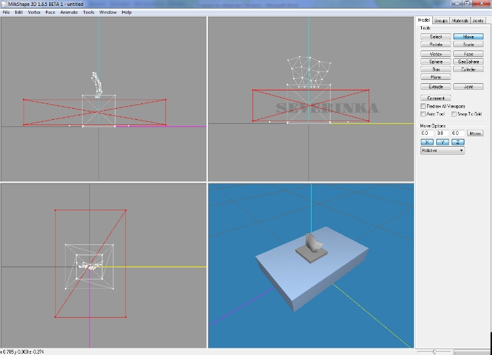Click the Extrude tool button
Viewport: 492px width, 355px height.
pyautogui.click(x=436, y=86)
